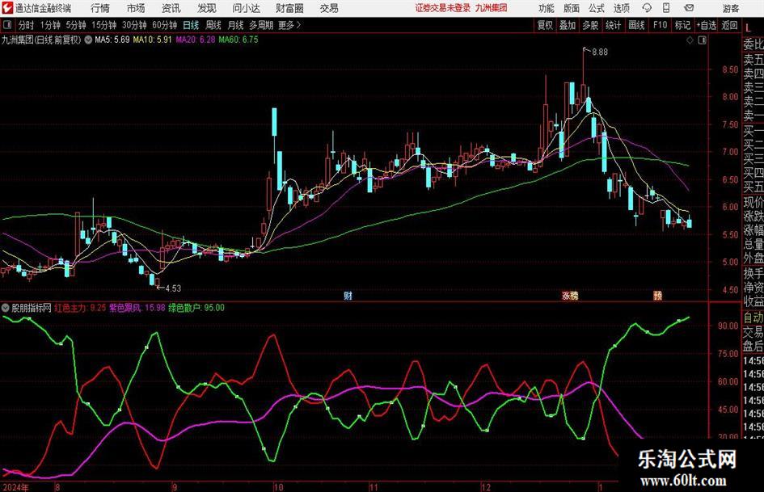The height and width of the screenshot is (492, 764).
Task: Click the diamond icon at chart top-right
Action: click(x=690, y=40)
